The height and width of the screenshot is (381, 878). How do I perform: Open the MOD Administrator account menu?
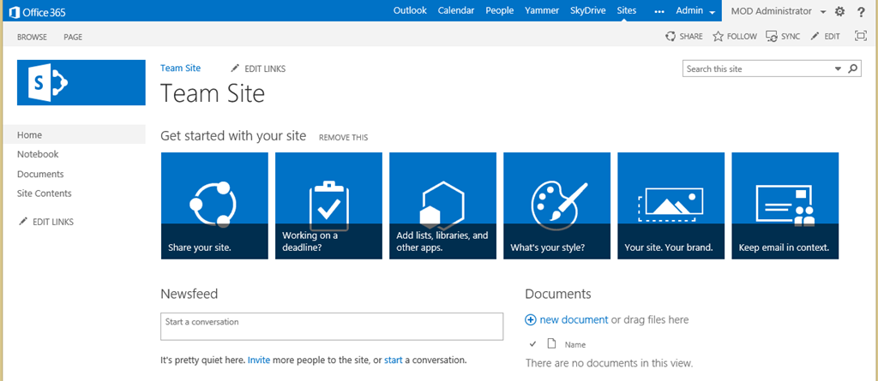(779, 11)
